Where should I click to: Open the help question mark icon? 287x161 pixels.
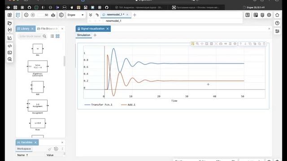pyautogui.click(x=277, y=23)
